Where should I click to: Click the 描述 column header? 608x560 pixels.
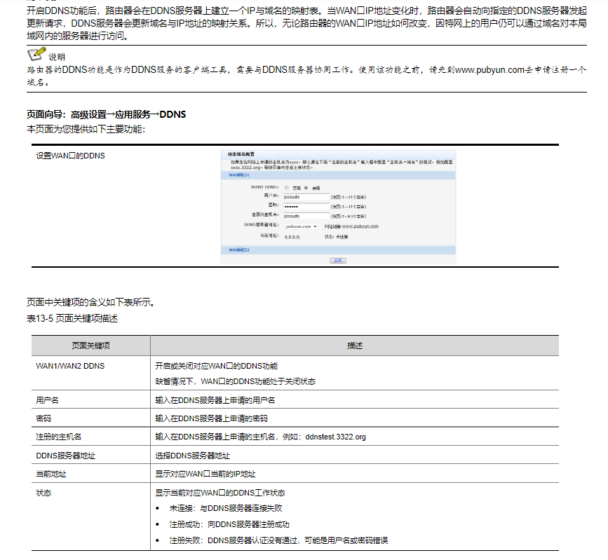point(355,346)
